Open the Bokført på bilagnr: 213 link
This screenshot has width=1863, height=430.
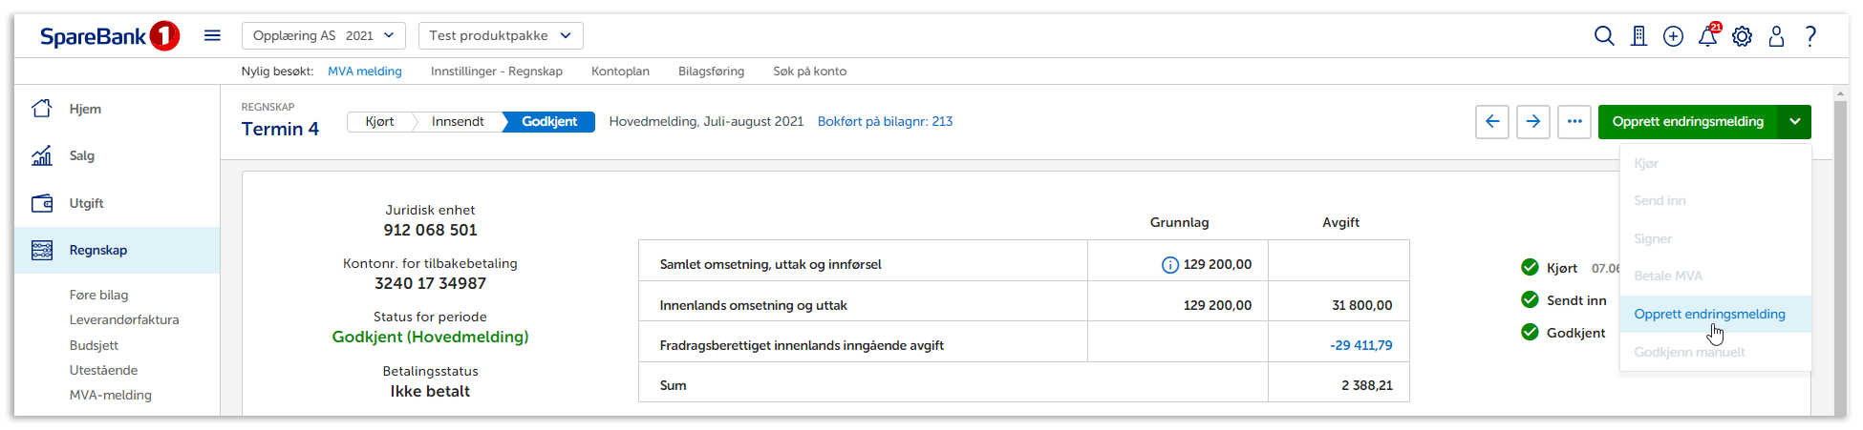click(885, 121)
